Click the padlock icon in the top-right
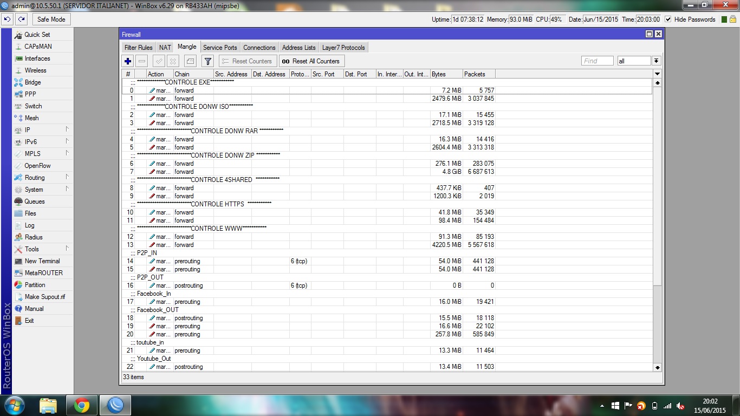This screenshot has height=416, width=740. click(734, 19)
